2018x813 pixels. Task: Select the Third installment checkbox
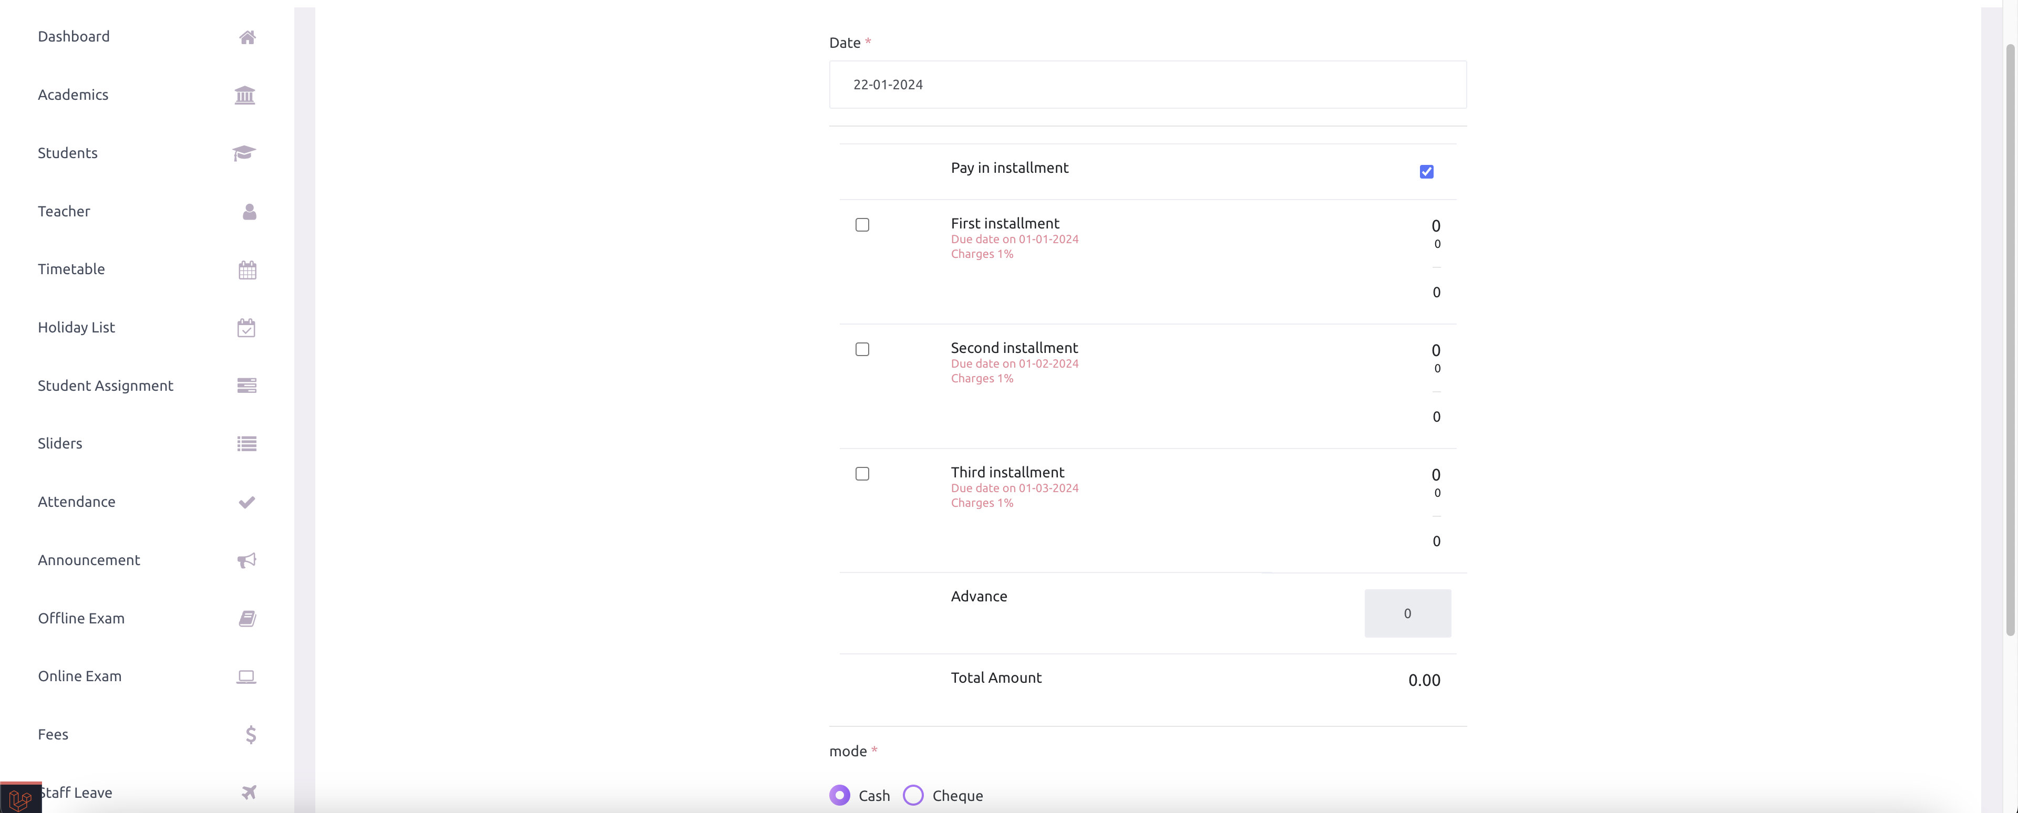862,474
